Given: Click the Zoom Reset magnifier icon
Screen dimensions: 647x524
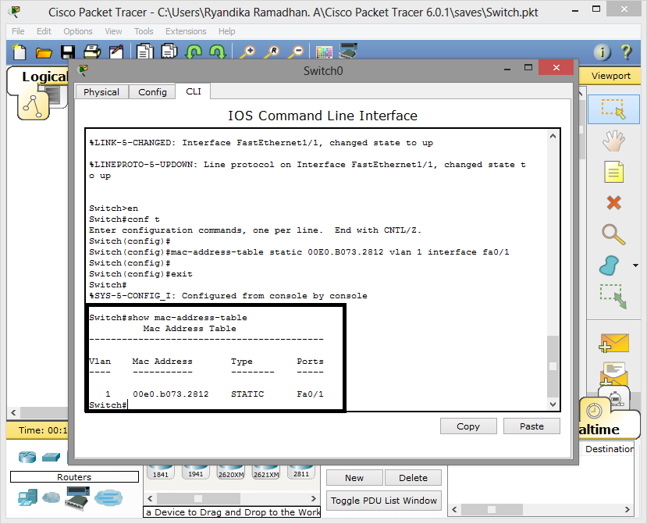Looking at the screenshot, I should [x=272, y=52].
